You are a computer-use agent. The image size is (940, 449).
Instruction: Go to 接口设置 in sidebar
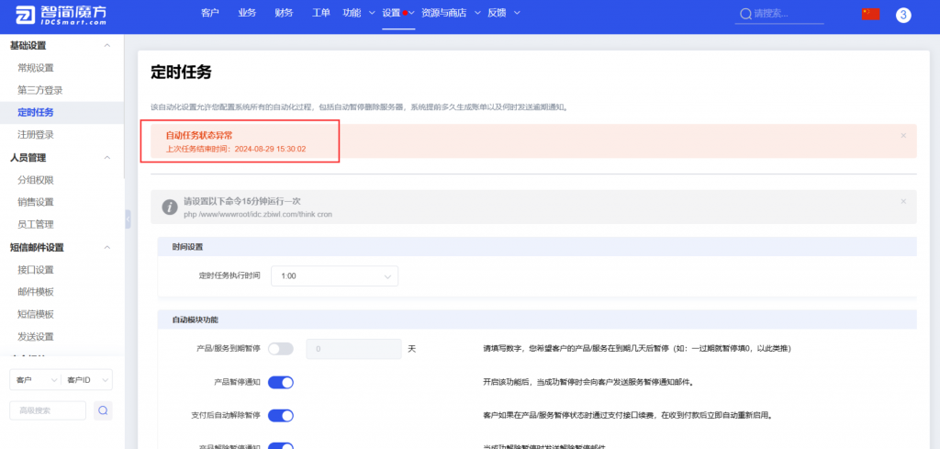(x=36, y=269)
